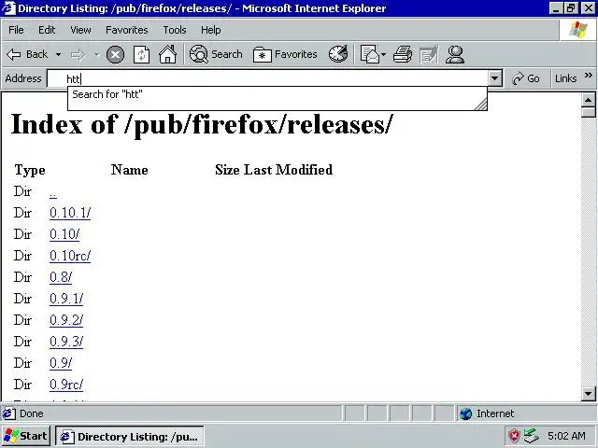The image size is (598, 448).
Task: Open the Edit menu
Action: pos(47,30)
